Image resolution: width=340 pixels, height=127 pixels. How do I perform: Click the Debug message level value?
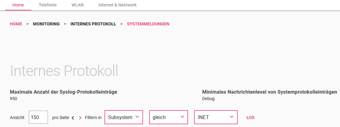208,99
